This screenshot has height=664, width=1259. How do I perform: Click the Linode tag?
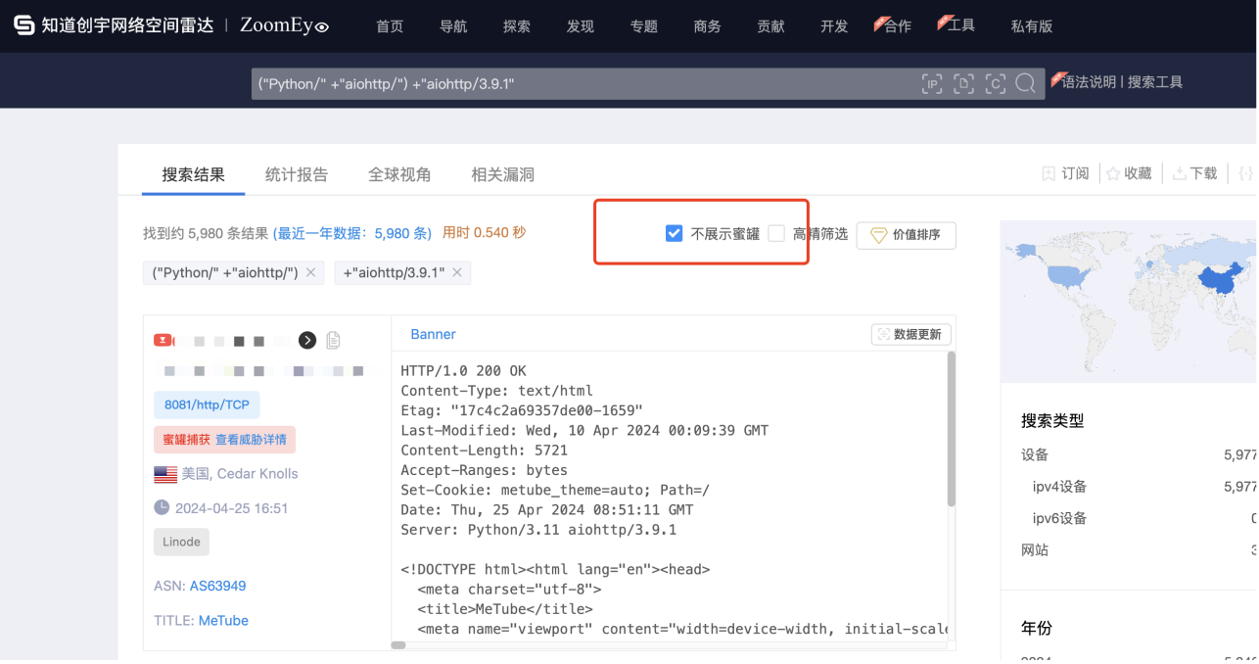tap(181, 542)
